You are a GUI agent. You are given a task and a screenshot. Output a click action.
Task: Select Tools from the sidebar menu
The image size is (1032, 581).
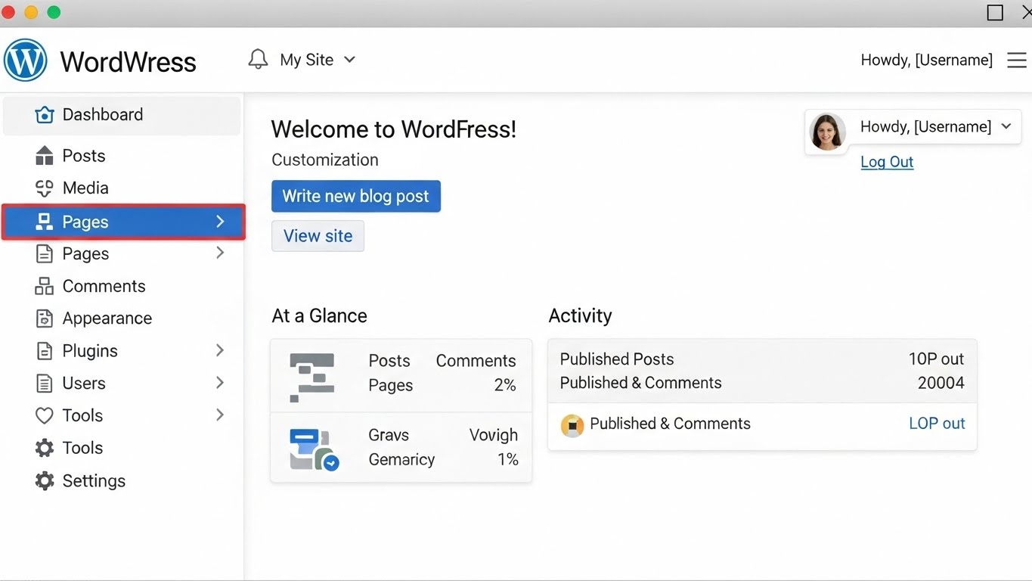82,415
